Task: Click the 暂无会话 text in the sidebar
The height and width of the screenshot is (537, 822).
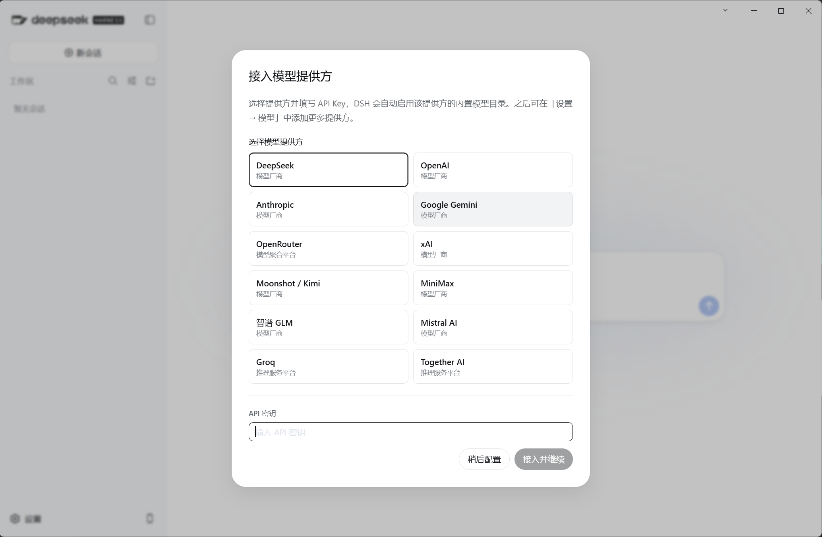Action: (x=29, y=109)
